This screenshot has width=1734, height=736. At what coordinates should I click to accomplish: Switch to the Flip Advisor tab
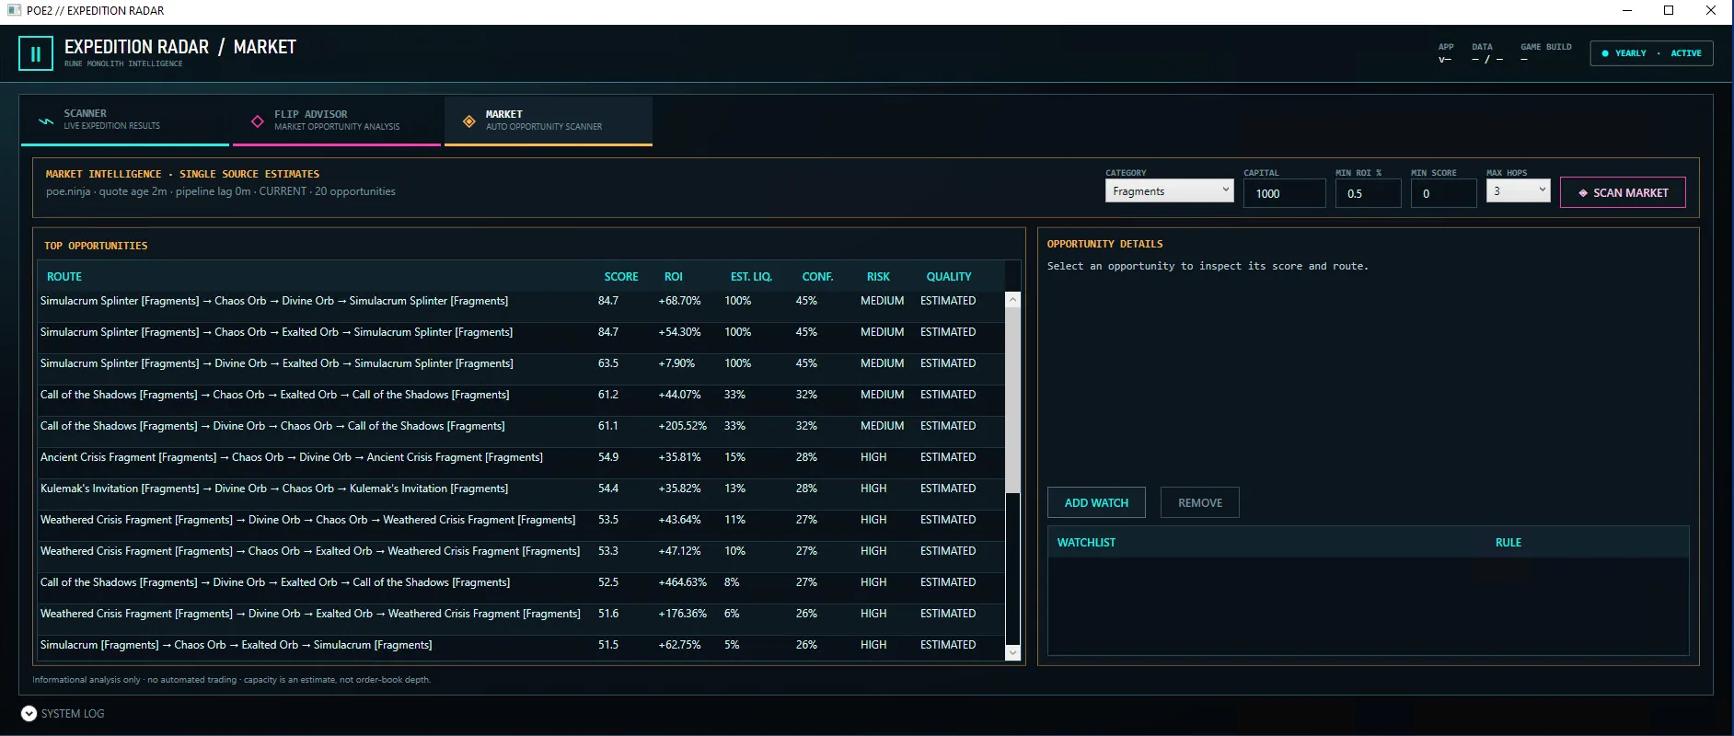337,120
